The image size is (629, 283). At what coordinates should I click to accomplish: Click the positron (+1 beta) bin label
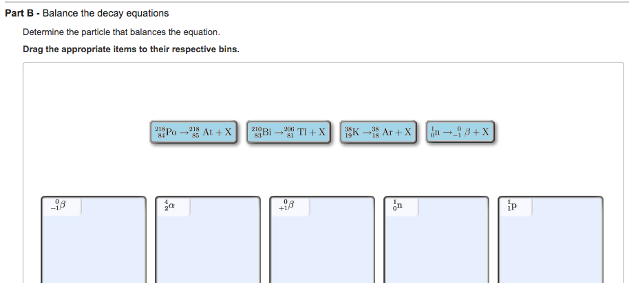(x=290, y=206)
